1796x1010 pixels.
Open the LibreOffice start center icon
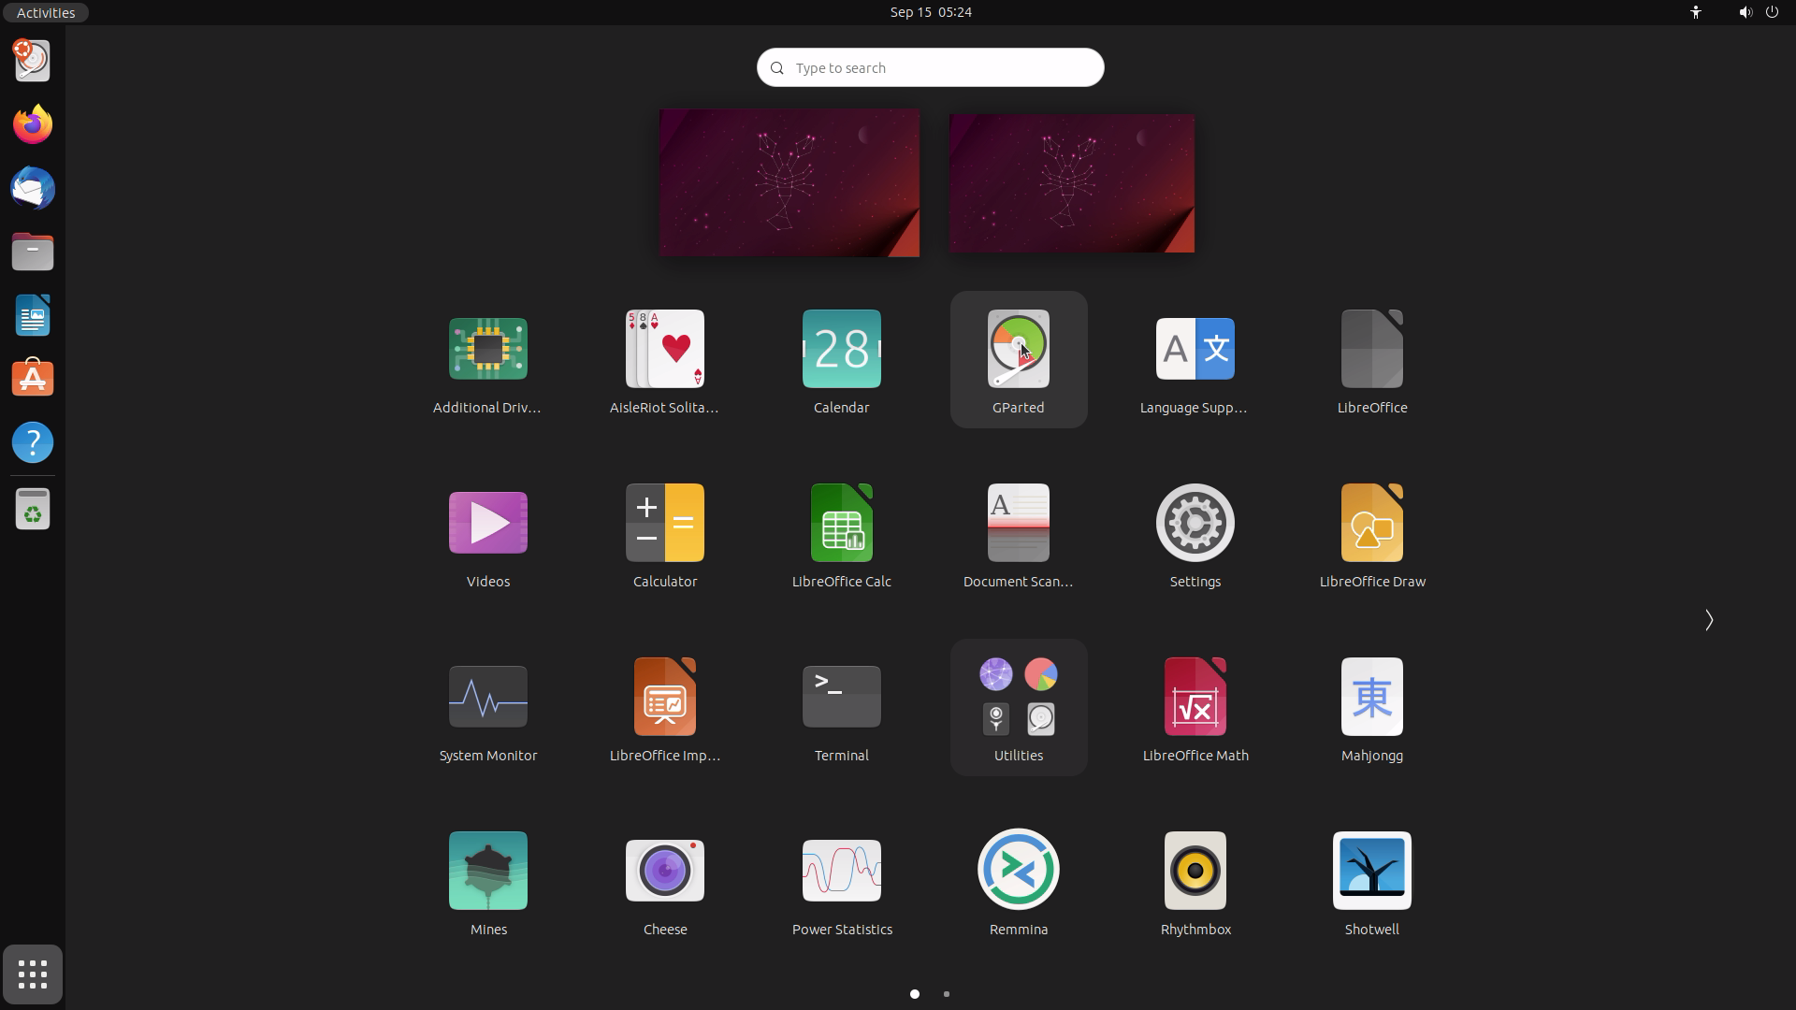click(x=1372, y=360)
